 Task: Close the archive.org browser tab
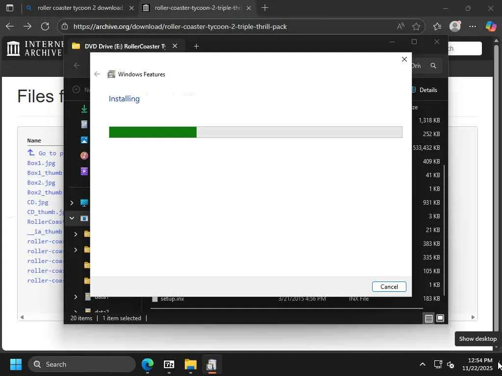coord(249,8)
